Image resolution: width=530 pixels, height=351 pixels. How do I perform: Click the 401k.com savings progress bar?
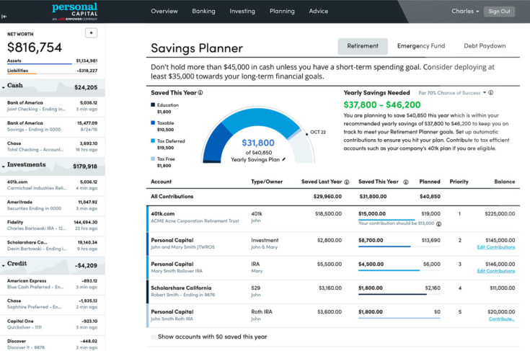click(399, 220)
